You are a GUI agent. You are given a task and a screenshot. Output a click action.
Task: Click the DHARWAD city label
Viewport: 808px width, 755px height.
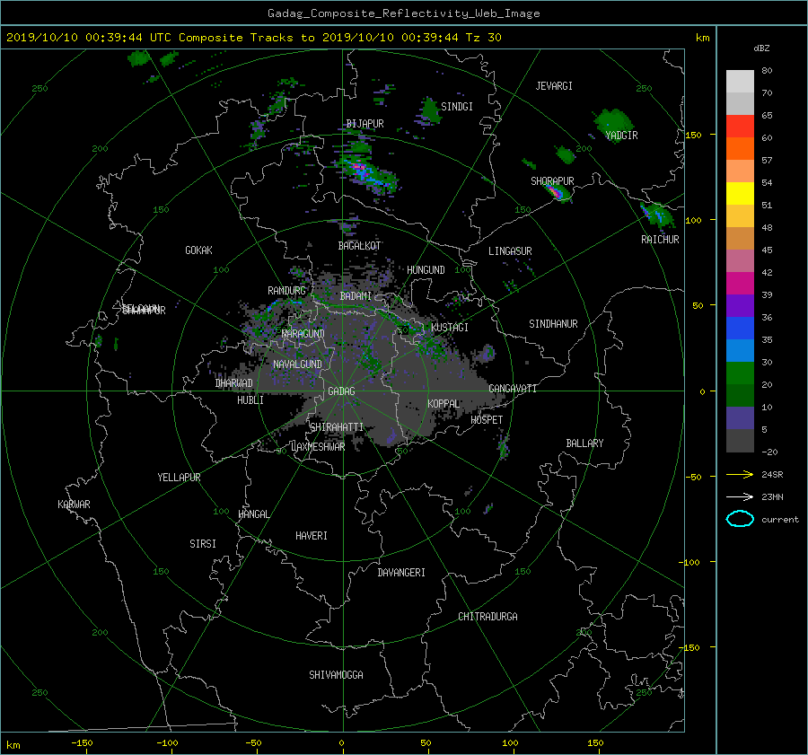tap(234, 383)
